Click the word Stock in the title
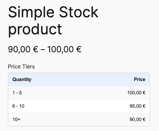This screenshot has width=159, height=131. 79,12
